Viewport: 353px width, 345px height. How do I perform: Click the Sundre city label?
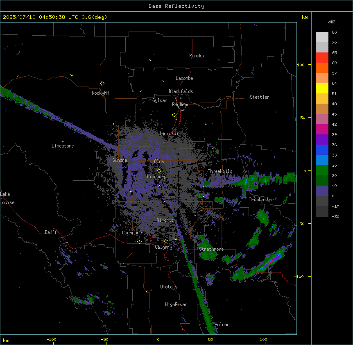(120, 160)
